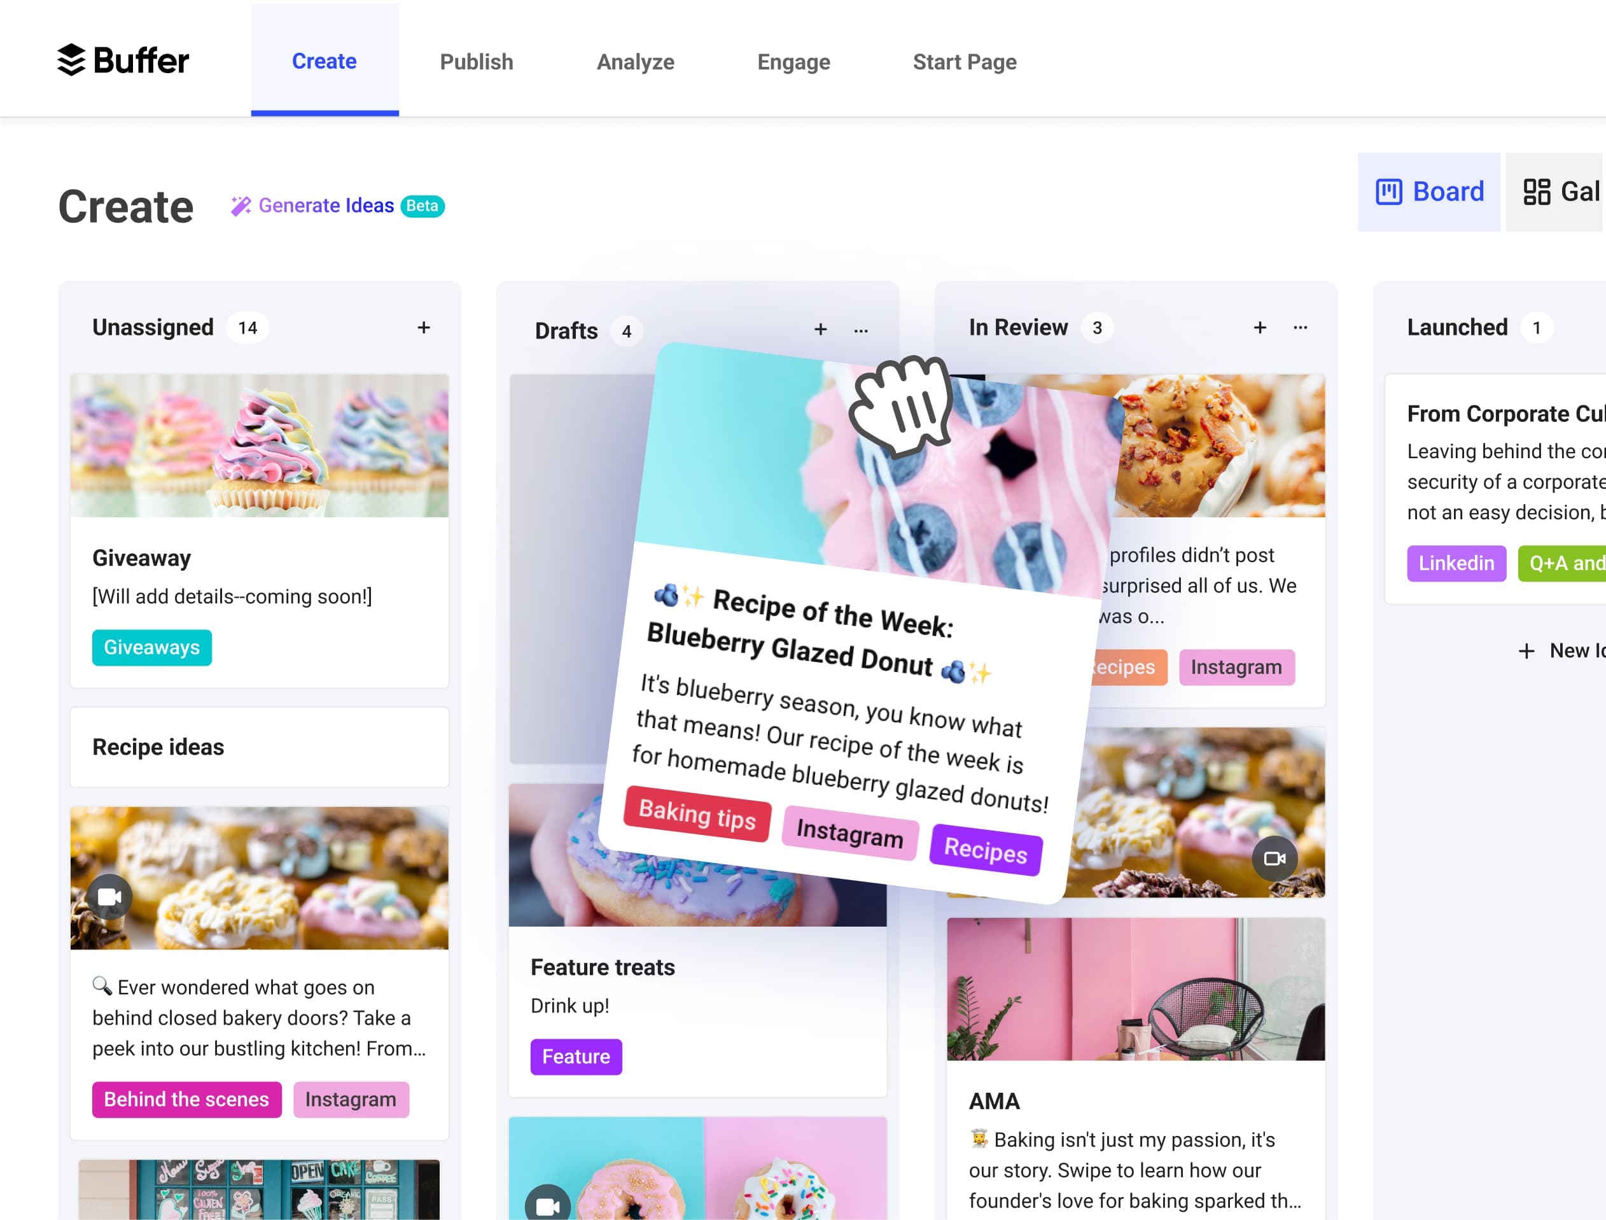This screenshot has width=1606, height=1220.
Task: Switch to the Create tab
Action: coord(324,62)
